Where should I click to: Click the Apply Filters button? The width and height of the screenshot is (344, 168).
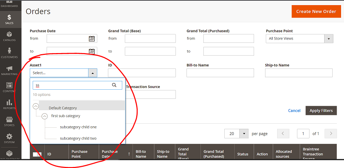pos(321,111)
